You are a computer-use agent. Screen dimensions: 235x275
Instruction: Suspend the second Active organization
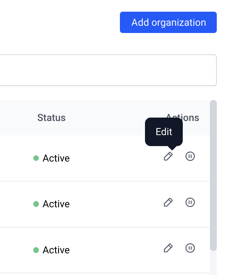tap(190, 202)
